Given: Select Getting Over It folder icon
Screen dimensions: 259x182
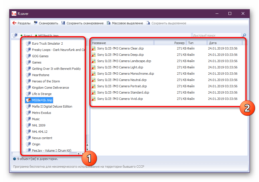Looking at the screenshot, I should click(28, 68).
